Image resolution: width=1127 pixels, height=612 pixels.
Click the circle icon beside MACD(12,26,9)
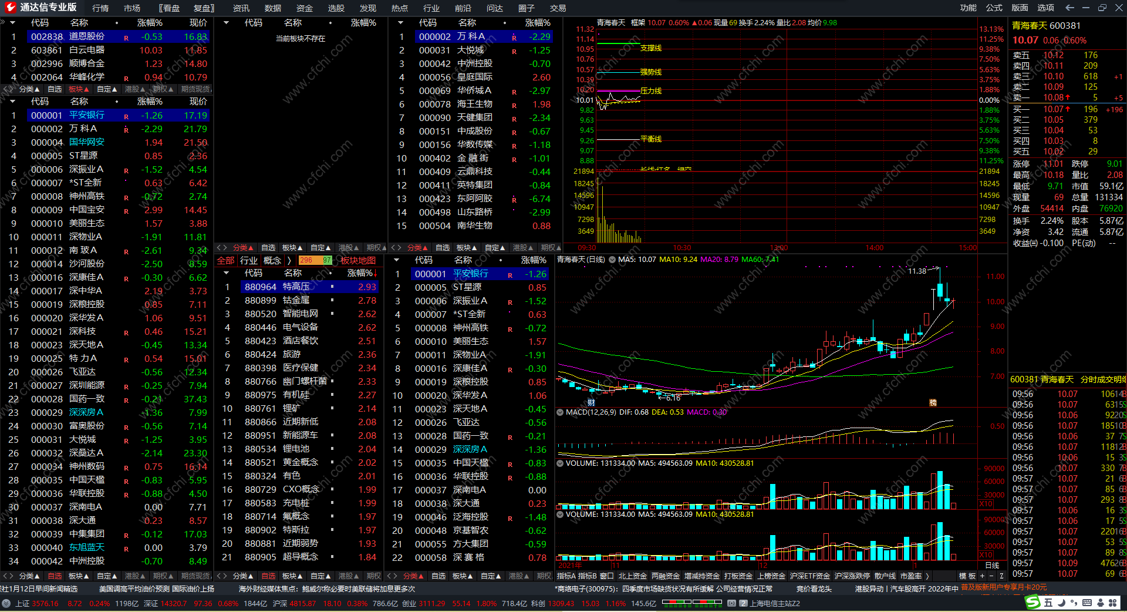(x=560, y=412)
